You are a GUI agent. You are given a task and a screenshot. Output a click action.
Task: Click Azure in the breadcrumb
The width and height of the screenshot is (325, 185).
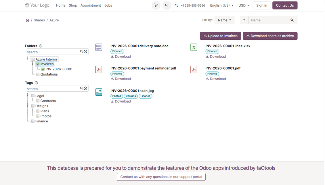tap(54, 20)
